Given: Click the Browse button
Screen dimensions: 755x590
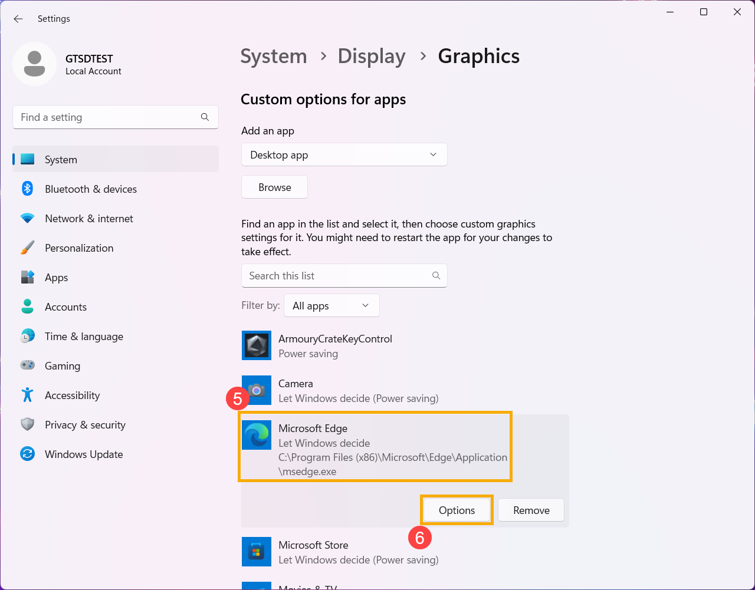Looking at the screenshot, I should pyautogui.click(x=274, y=187).
